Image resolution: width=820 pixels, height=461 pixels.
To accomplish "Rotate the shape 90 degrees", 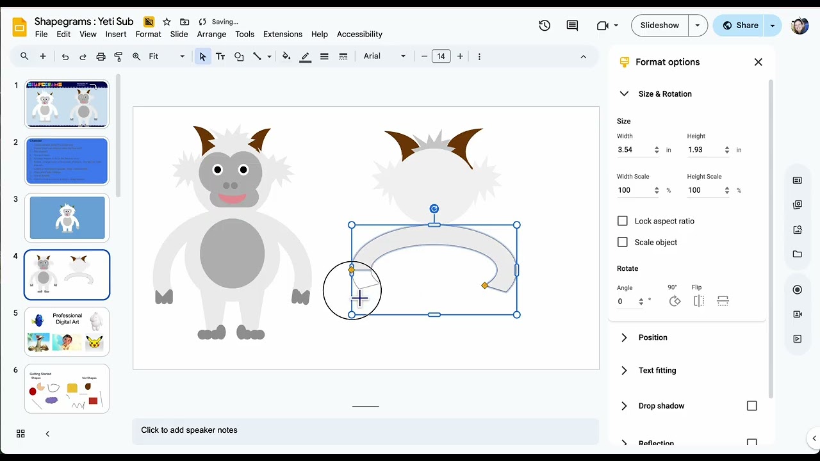I will click(x=675, y=301).
